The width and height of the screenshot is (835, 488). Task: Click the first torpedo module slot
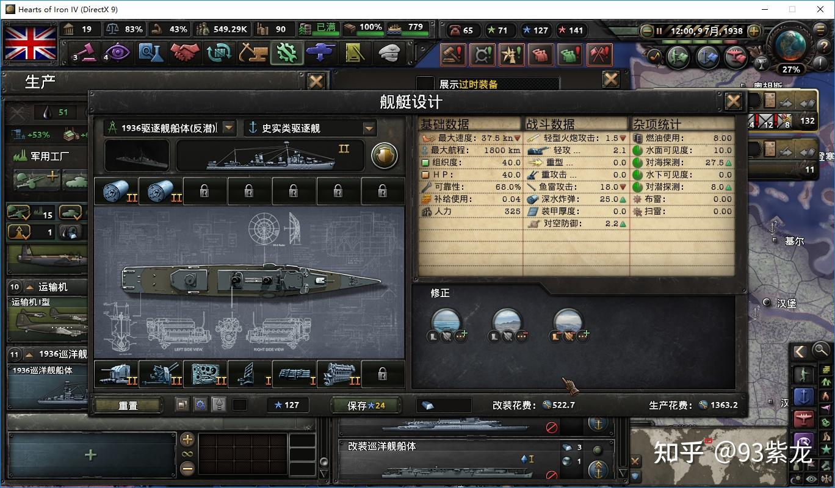[x=116, y=192]
